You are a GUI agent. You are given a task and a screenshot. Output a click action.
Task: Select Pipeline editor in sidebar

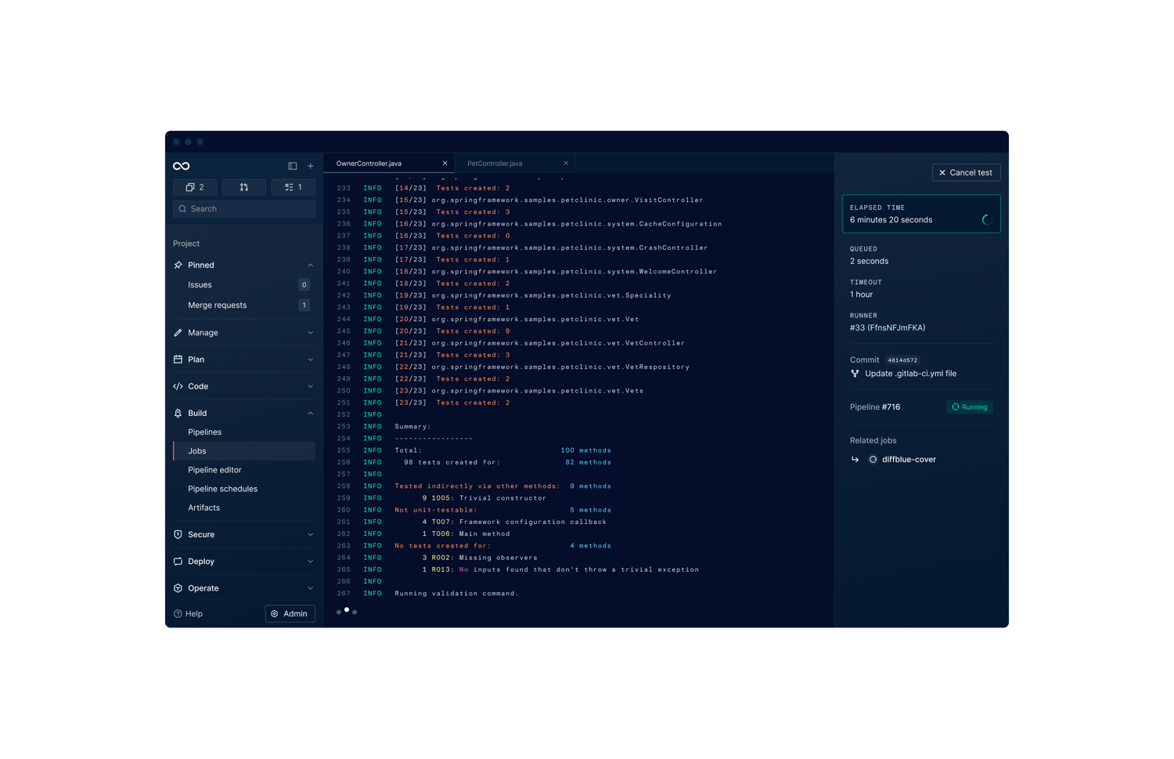pyautogui.click(x=214, y=470)
